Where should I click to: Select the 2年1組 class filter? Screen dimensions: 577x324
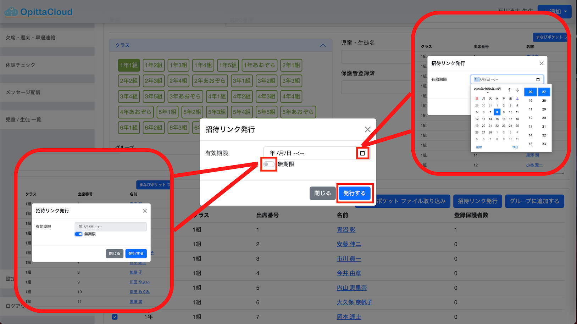tap(291, 65)
